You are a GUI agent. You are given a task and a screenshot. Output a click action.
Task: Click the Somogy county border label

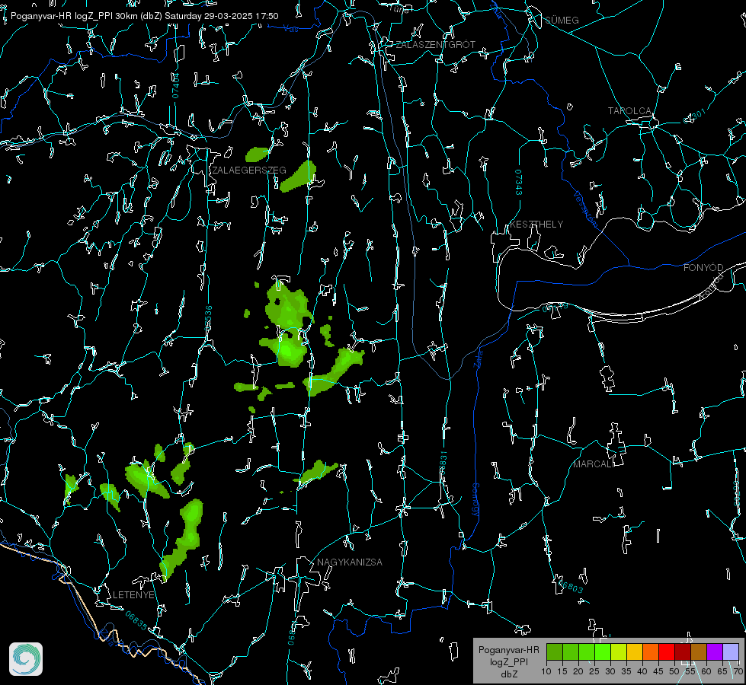click(475, 500)
